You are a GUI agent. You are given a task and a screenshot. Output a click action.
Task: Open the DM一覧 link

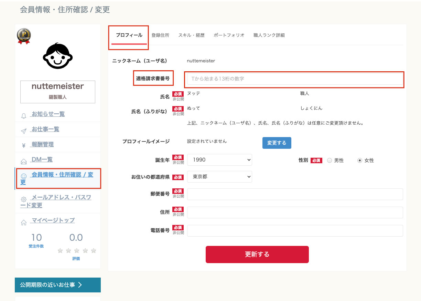(x=41, y=159)
